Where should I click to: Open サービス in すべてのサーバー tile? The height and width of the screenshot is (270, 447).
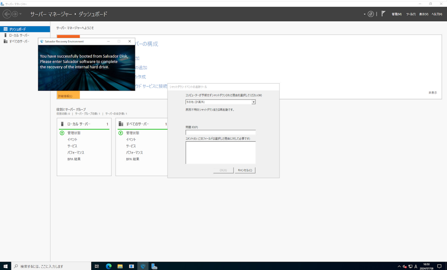click(x=131, y=146)
